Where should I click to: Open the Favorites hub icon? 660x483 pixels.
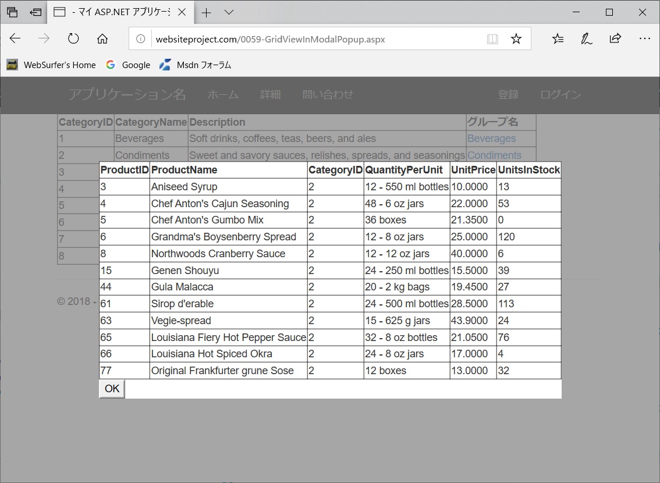558,39
